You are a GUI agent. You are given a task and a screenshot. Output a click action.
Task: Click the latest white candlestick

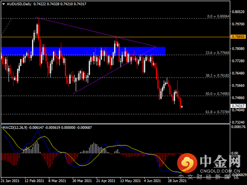pyautogui.click(x=182, y=107)
